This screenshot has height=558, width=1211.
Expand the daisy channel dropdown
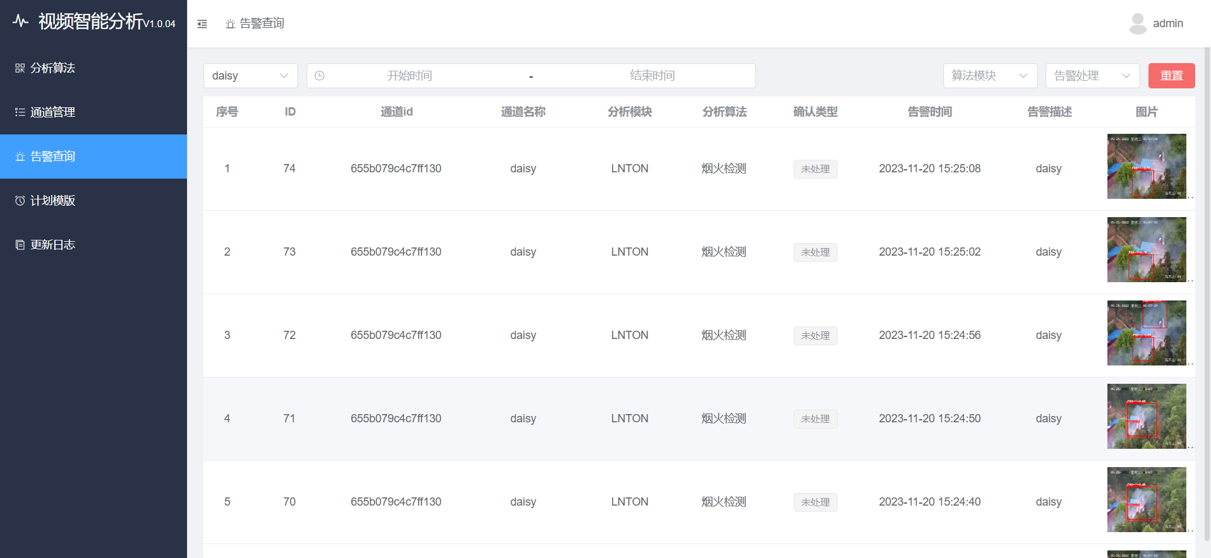click(251, 76)
